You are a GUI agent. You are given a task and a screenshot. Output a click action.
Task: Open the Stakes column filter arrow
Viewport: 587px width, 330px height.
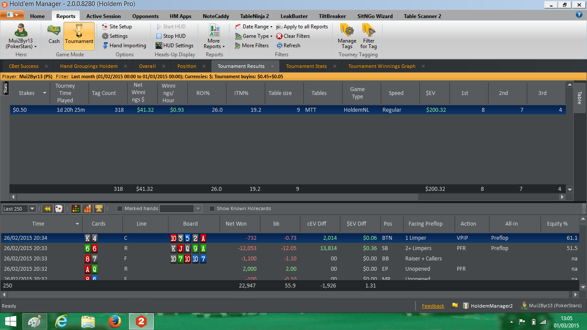(x=44, y=93)
